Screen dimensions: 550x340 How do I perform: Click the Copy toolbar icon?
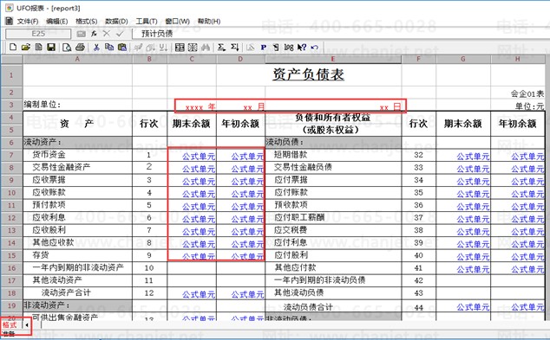[109, 47]
